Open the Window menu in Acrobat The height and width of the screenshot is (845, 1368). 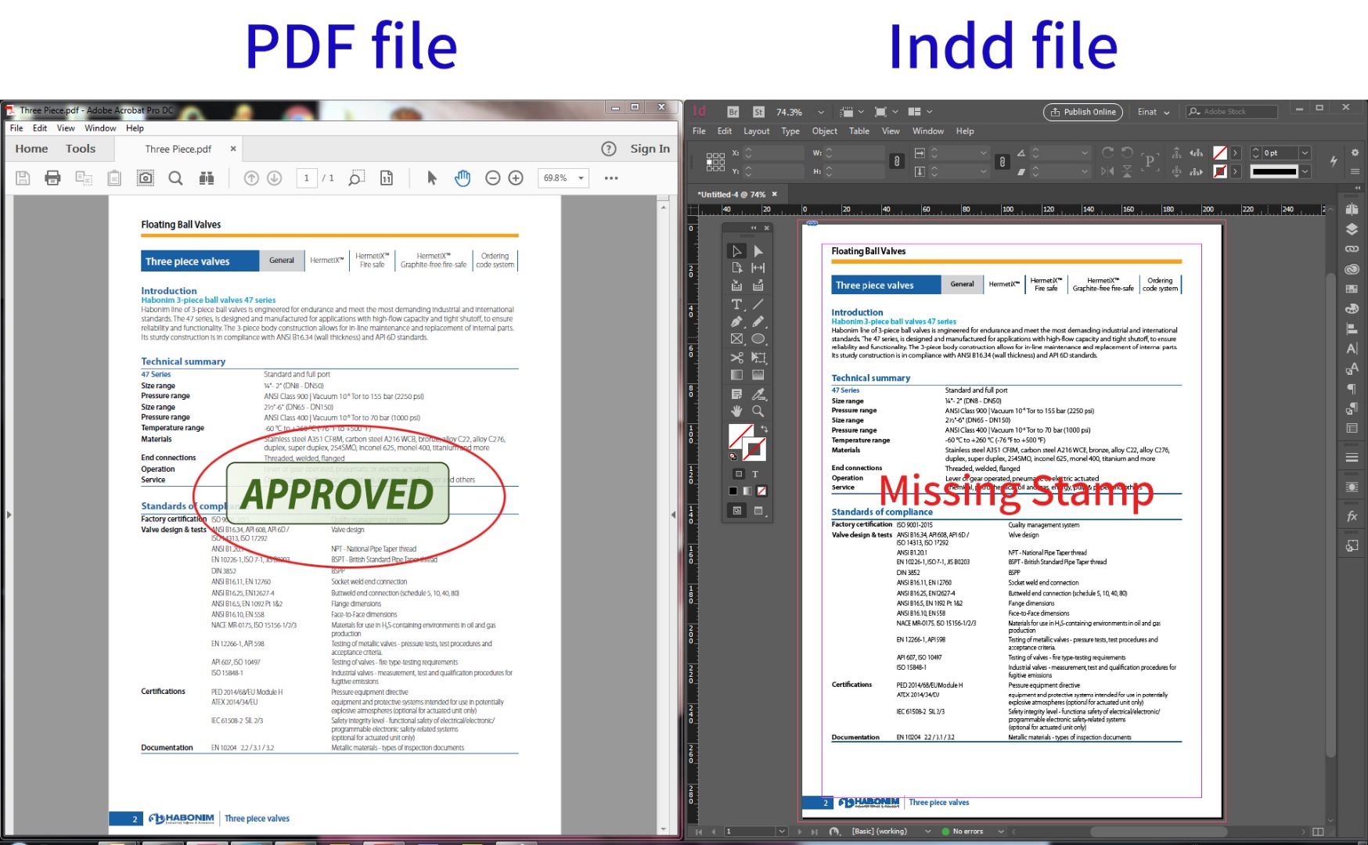(100, 128)
